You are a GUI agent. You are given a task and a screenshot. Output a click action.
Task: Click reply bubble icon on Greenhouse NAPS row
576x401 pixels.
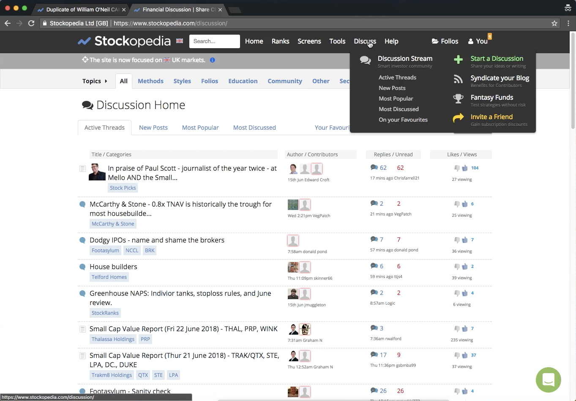point(374,293)
